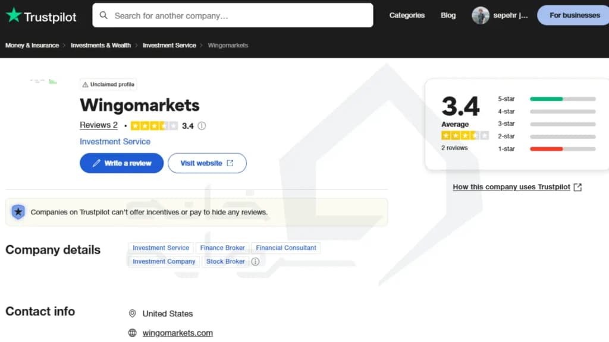Click the Company details heading
The width and height of the screenshot is (609, 342).
point(53,250)
